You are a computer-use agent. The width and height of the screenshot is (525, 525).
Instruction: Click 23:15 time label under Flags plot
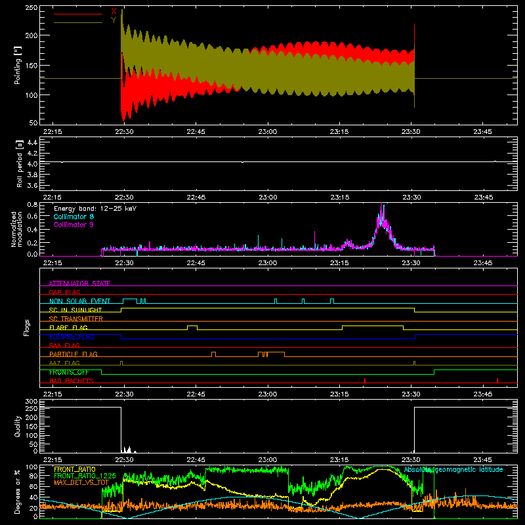[339, 394]
